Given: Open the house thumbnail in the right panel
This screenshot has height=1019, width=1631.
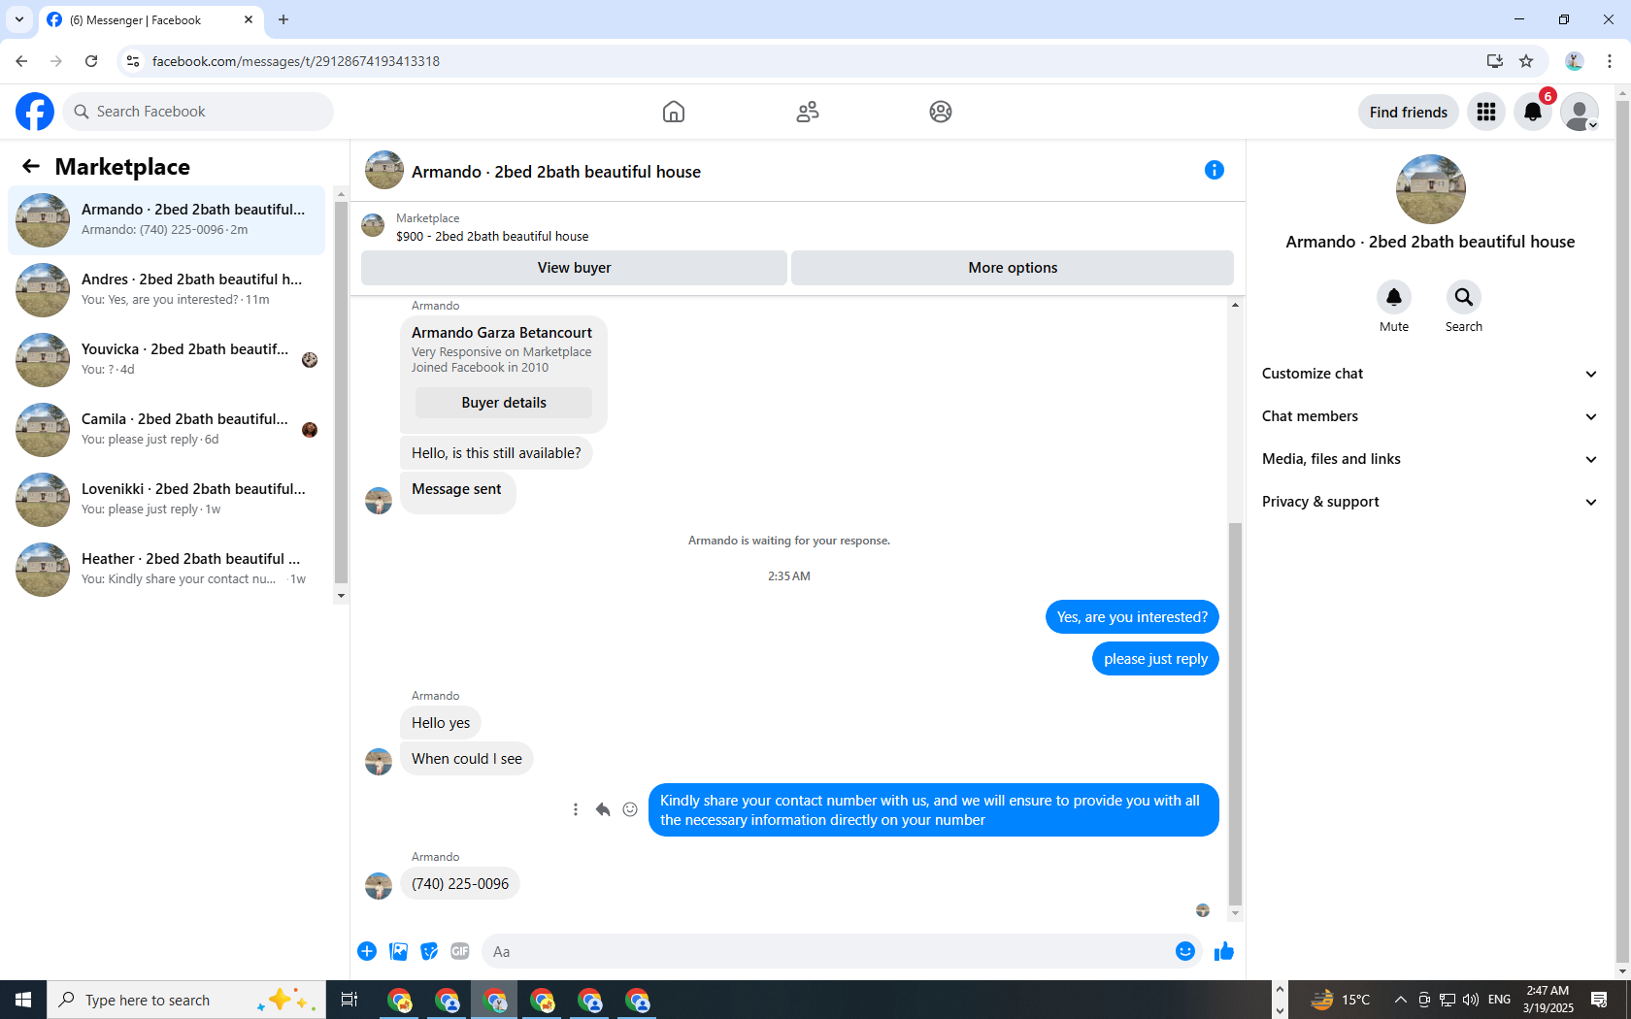Looking at the screenshot, I should 1430,189.
